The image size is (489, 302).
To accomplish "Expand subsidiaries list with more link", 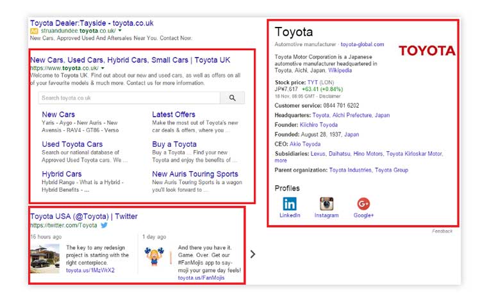I will pyautogui.click(x=281, y=160).
